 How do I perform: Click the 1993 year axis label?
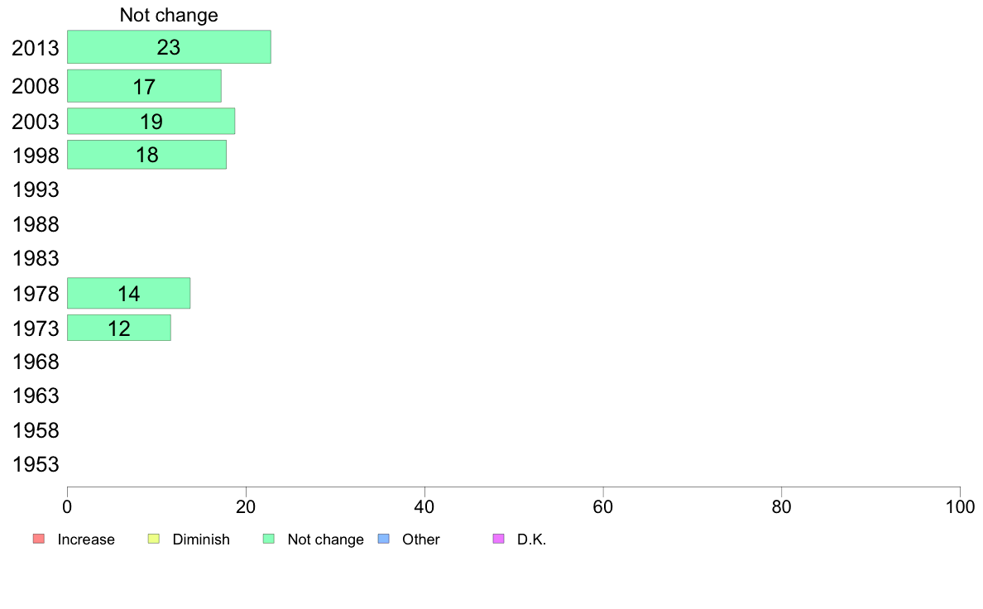point(36,190)
